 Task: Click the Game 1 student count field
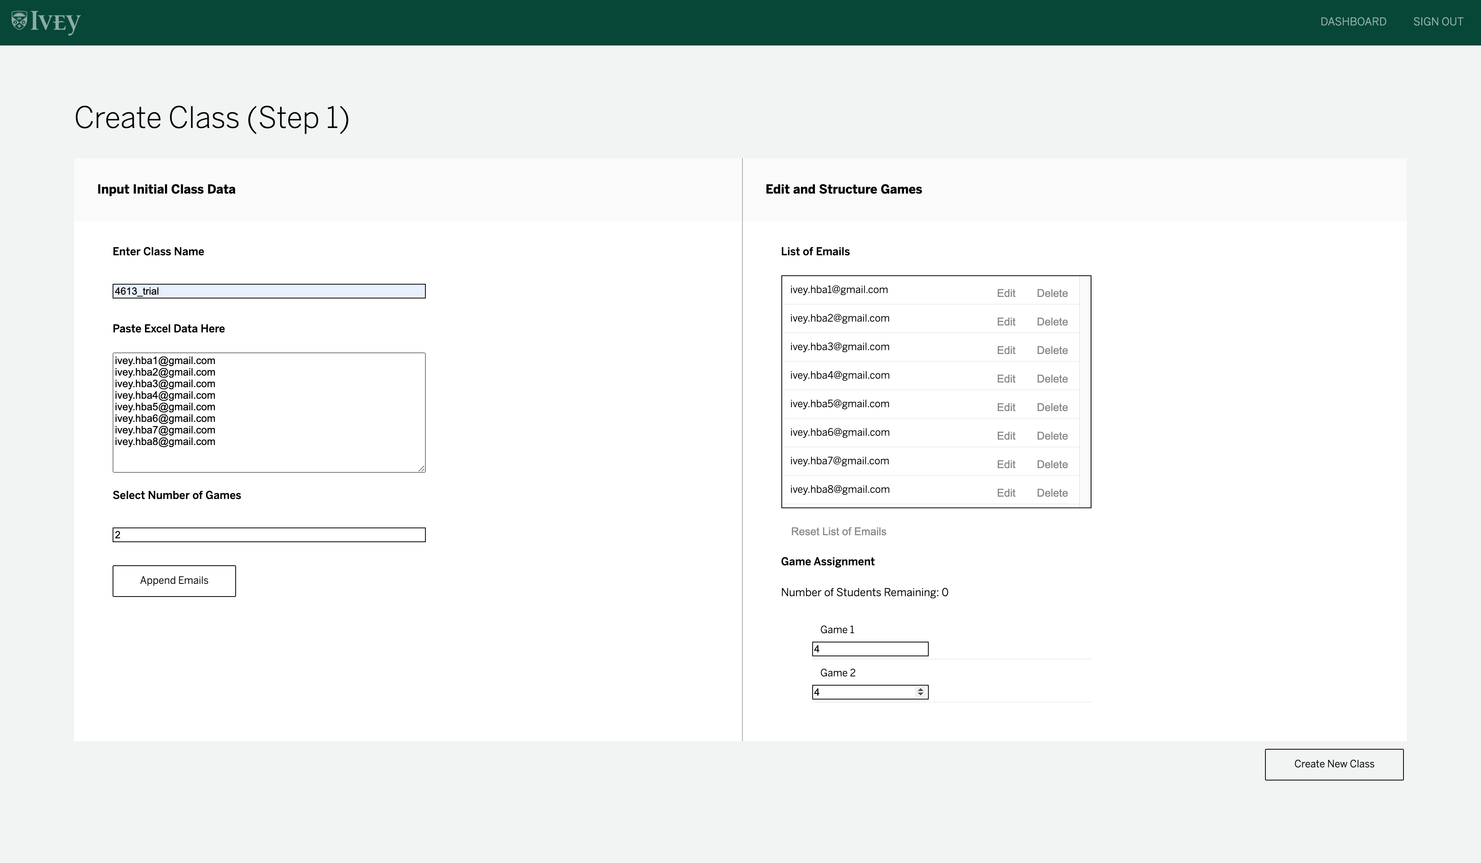click(869, 649)
